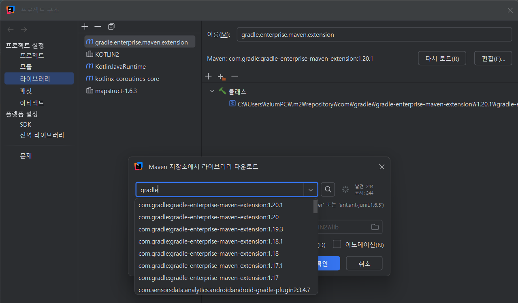The height and width of the screenshot is (303, 518).
Task: Click the 이름 name input field
Action: click(374, 35)
